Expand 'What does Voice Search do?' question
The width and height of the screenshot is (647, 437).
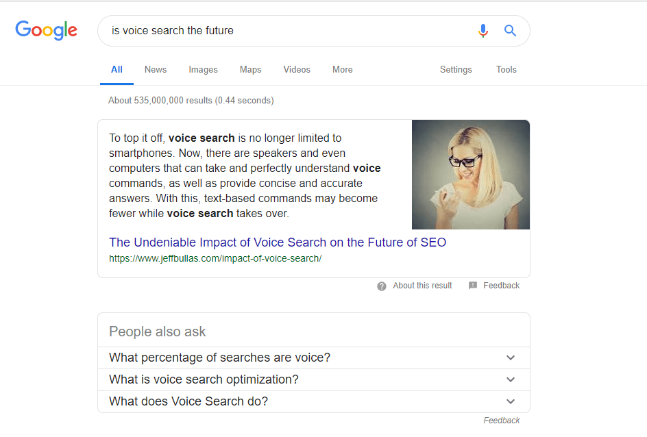314,401
